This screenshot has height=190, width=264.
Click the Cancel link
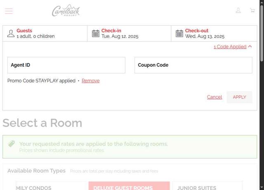pyautogui.click(x=214, y=97)
